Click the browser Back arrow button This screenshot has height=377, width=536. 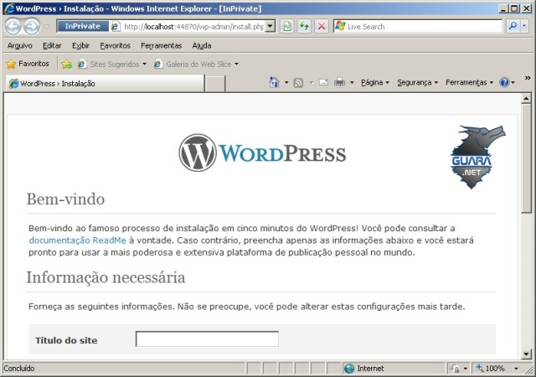(13, 26)
